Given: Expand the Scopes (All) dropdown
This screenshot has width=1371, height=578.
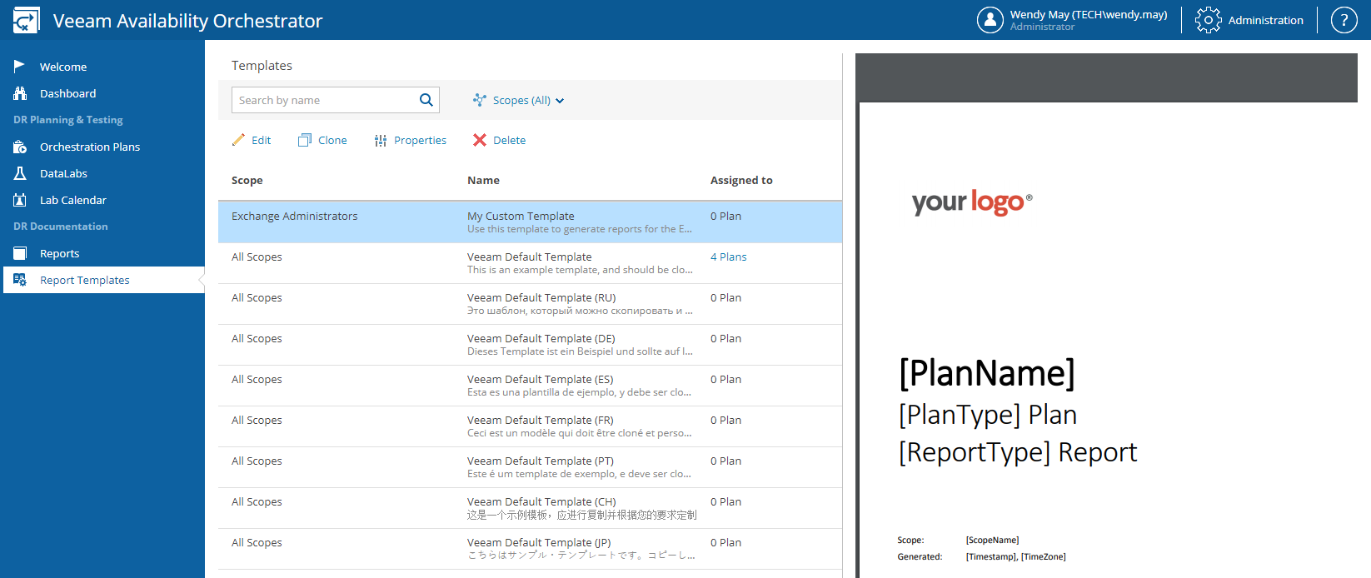Looking at the screenshot, I should point(518,100).
